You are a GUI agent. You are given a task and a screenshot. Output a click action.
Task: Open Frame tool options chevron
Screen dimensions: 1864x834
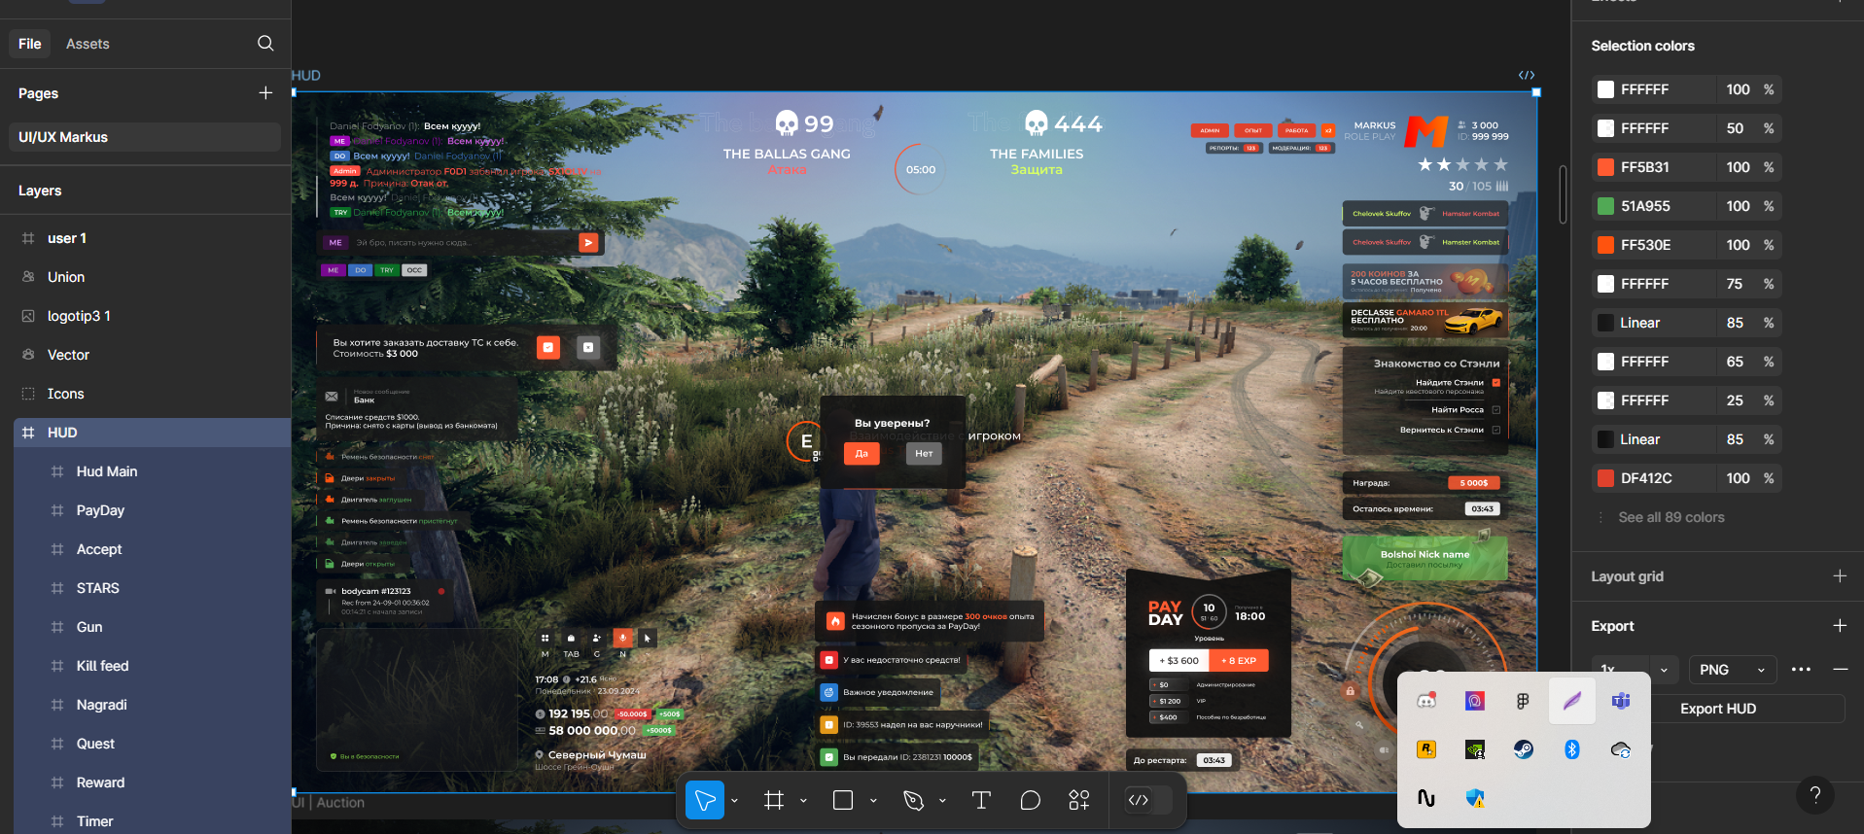point(803,801)
